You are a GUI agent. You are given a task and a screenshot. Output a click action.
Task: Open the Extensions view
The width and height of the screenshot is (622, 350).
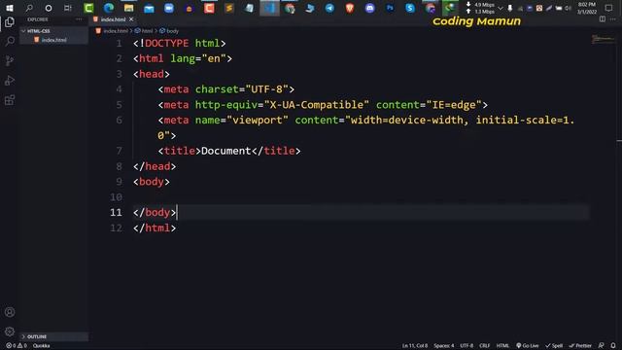click(10, 100)
